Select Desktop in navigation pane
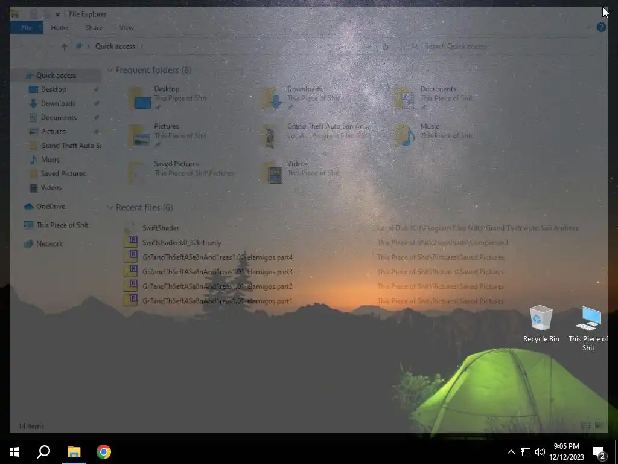 (x=53, y=89)
